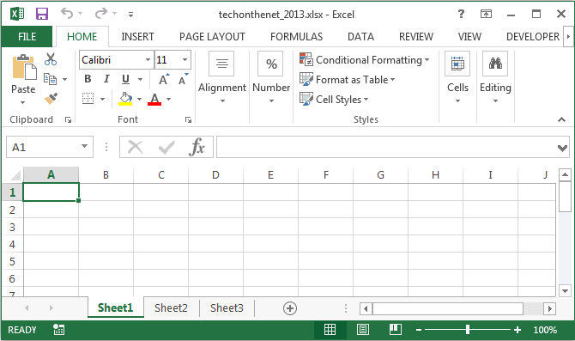Select row 3 header

point(12,228)
